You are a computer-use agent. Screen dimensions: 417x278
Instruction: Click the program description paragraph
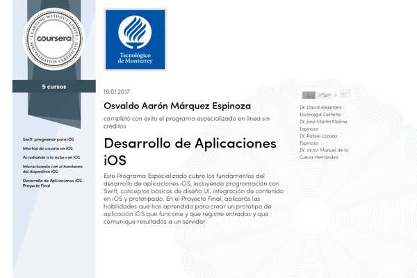click(x=193, y=199)
